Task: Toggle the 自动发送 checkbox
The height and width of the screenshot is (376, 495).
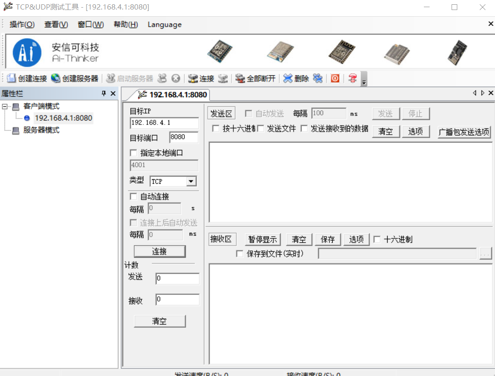Action: [x=248, y=114]
